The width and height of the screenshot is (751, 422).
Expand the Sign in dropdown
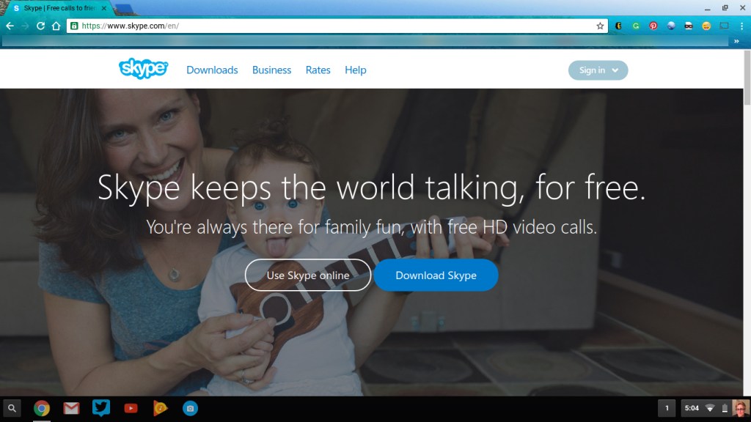tap(598, 70)
